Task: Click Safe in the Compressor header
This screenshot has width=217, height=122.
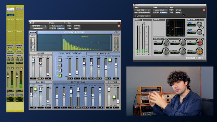Action: (171, 13)
